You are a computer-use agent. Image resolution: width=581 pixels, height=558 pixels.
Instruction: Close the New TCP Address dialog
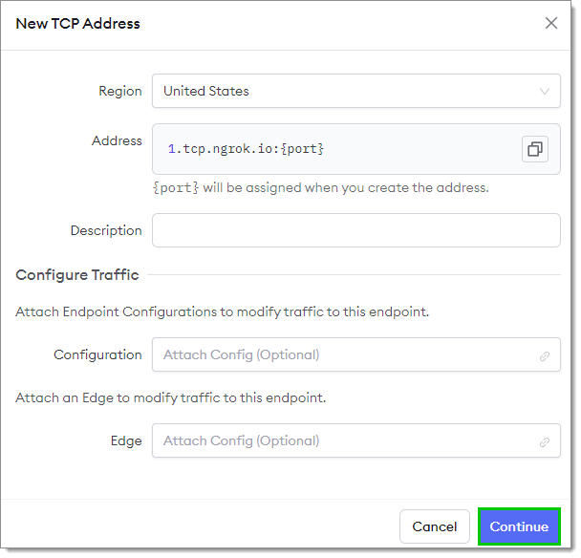click(x=551, y=23)
